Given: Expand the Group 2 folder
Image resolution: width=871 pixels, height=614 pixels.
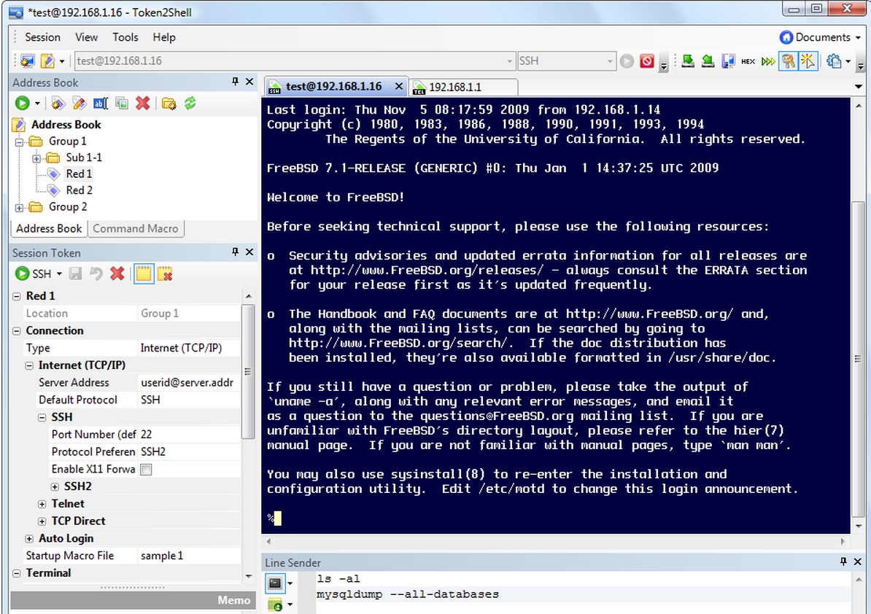Looking at the screenshot, I should [x=19, y=208].
